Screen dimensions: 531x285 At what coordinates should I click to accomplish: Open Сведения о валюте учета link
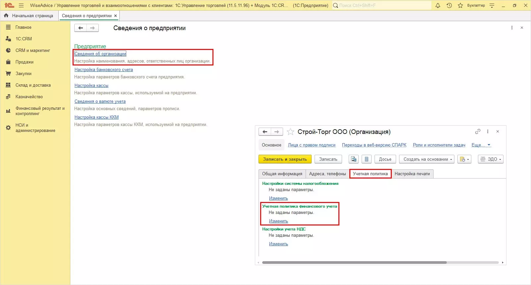(100, 101)
